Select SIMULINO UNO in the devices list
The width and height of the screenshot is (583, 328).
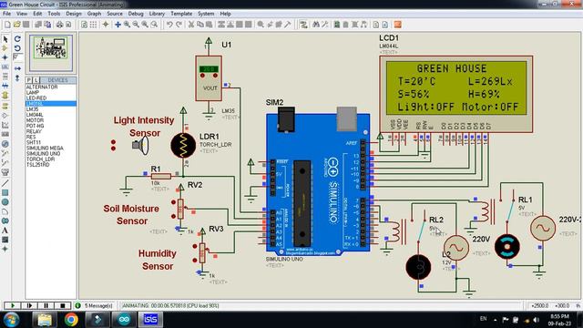pyautogui.click(x=51, y=153)
